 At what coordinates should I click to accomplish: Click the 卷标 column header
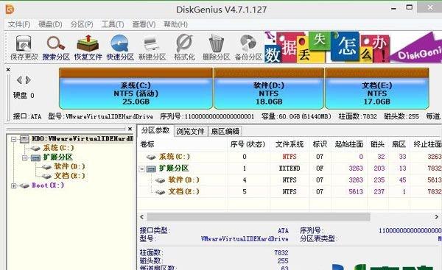click(x=183, y=144)
